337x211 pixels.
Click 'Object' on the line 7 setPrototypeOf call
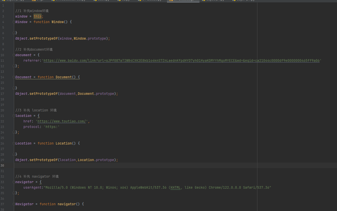pyautogui.click(x=21, y=38)
